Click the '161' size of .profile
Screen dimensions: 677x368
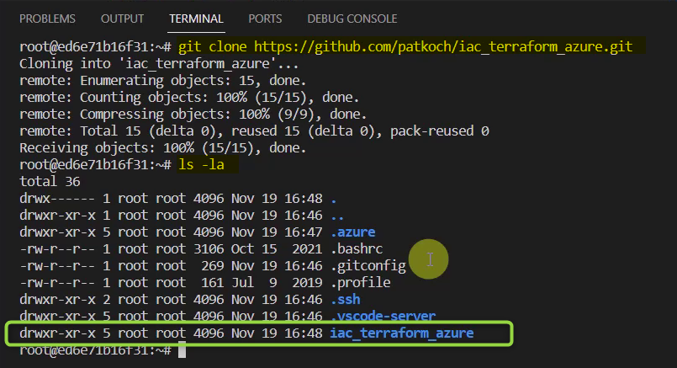point(213,283)
